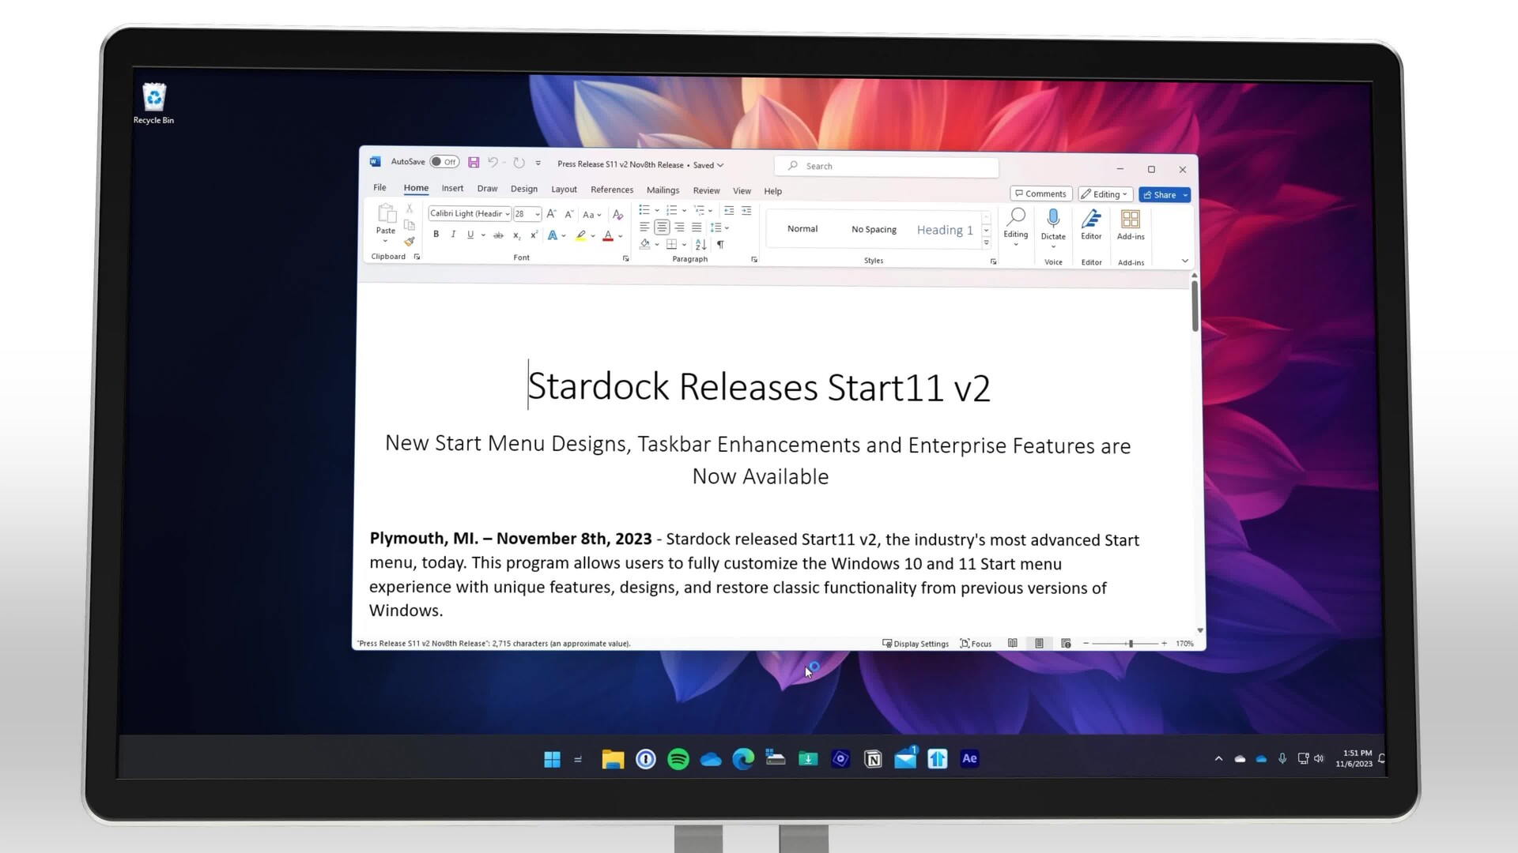Open the font size dropdown
The width and height of the screenshot is (1518, 853).
click(538, 214)
